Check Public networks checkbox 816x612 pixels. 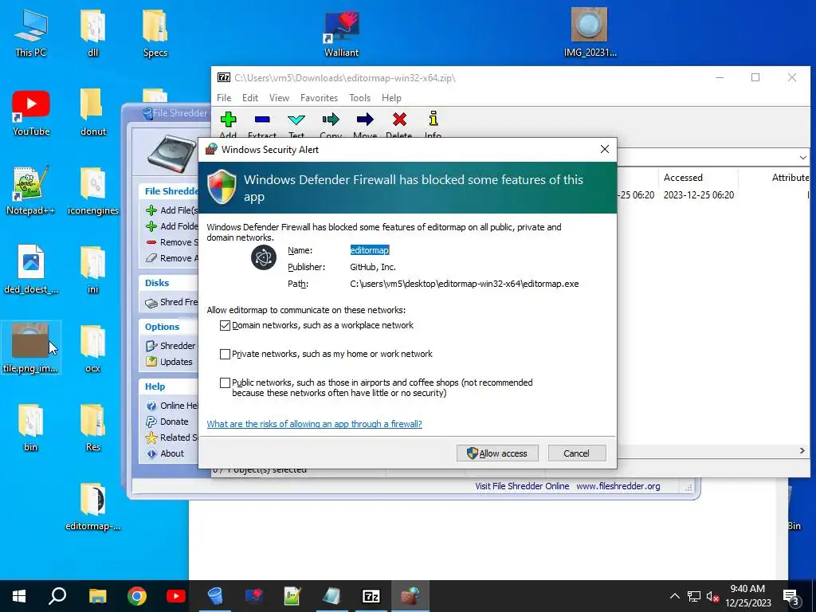pos(225,382)
